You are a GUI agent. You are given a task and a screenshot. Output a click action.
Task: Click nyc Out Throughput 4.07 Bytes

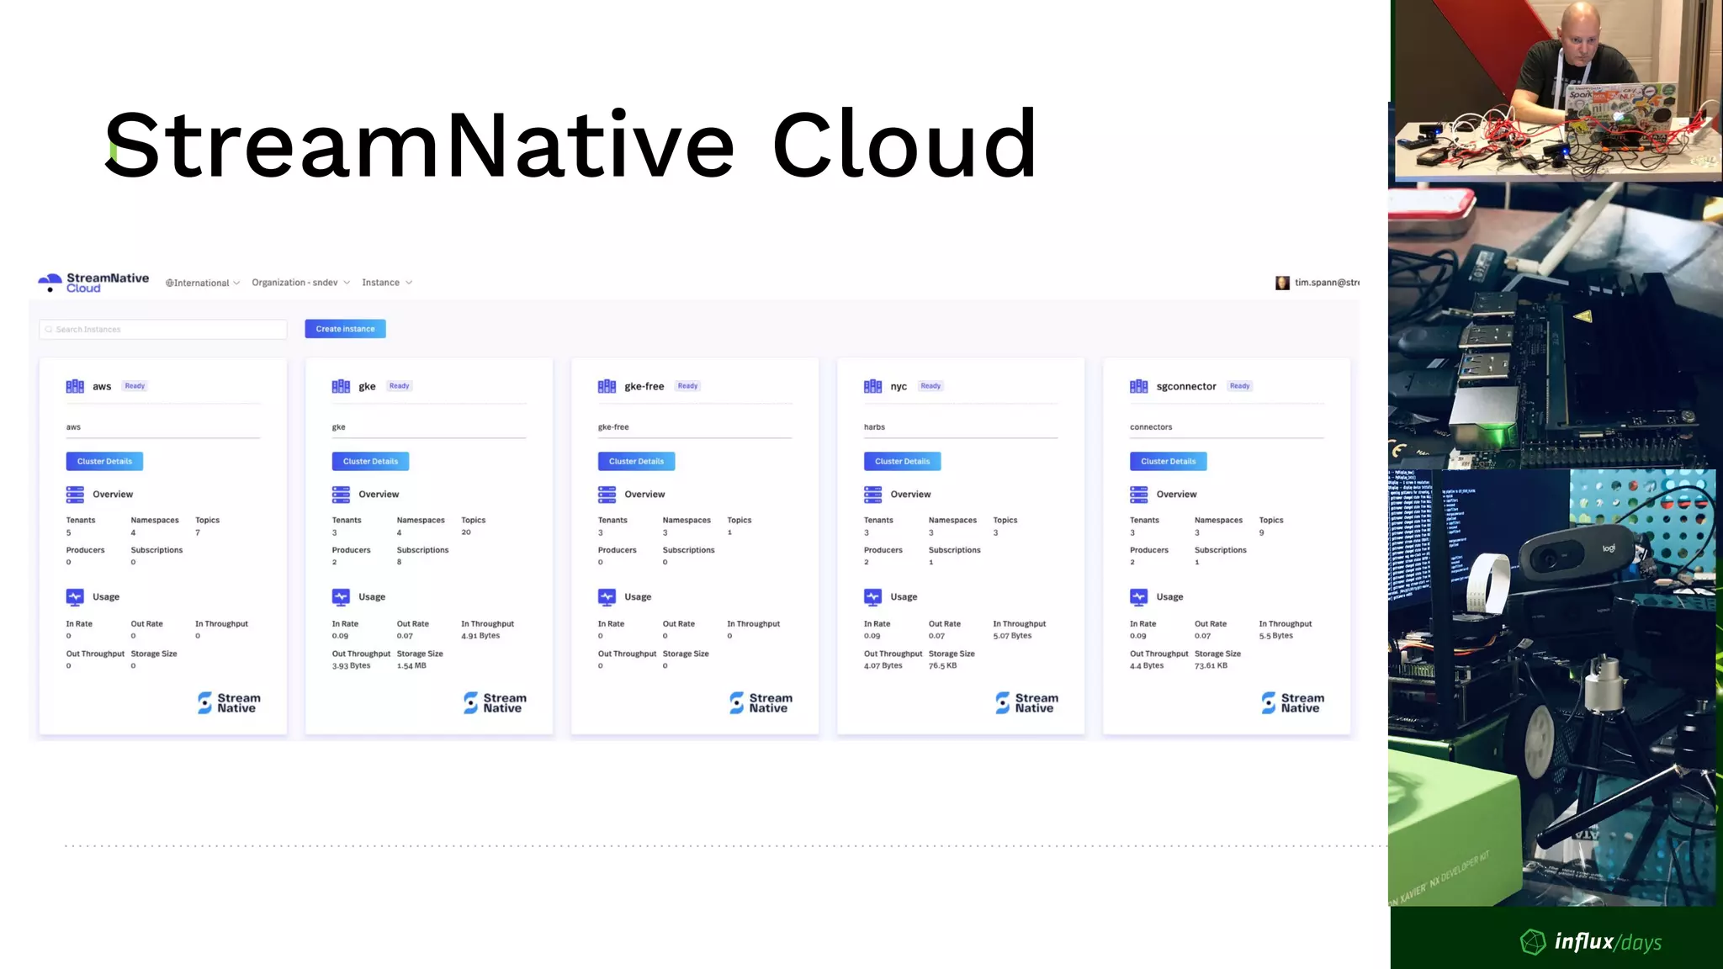883,666
